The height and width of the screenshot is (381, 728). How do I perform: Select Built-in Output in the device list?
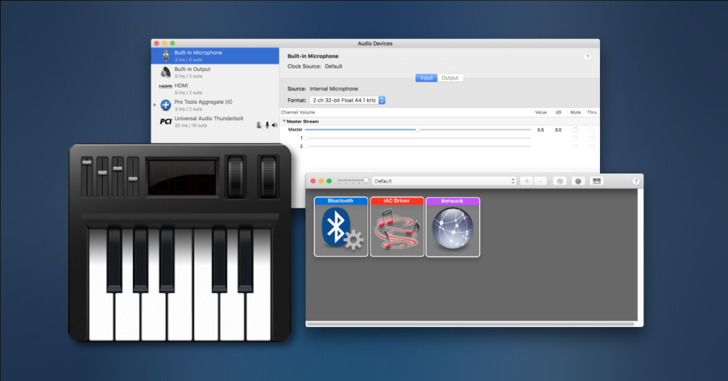pos(192,72)
